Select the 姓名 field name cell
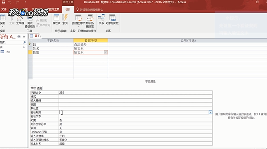The width and height of the screenshot is (267, 149). [x=53, y=48]
